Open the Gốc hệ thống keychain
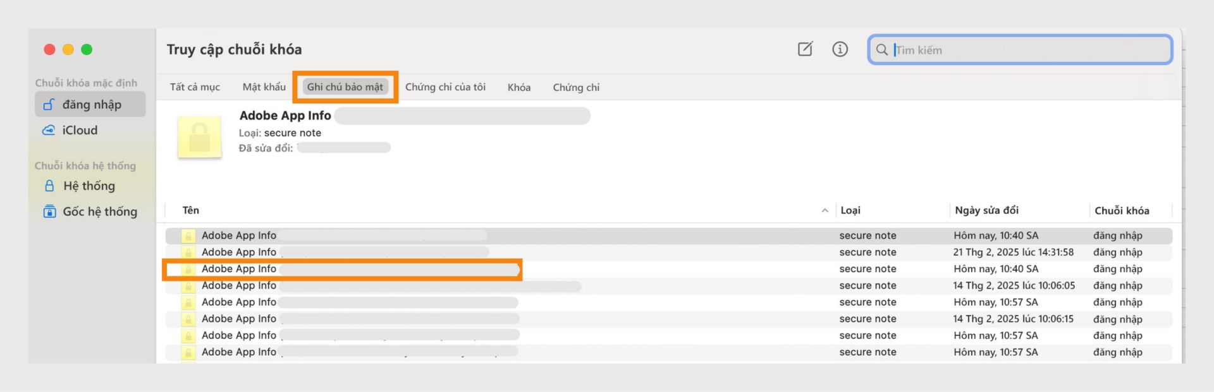 (x=99, y=211)
